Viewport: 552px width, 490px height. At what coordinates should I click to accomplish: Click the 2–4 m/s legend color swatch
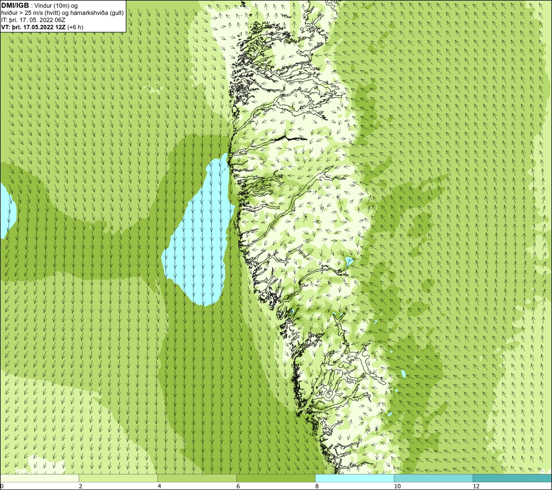click(x=118, y=478)
